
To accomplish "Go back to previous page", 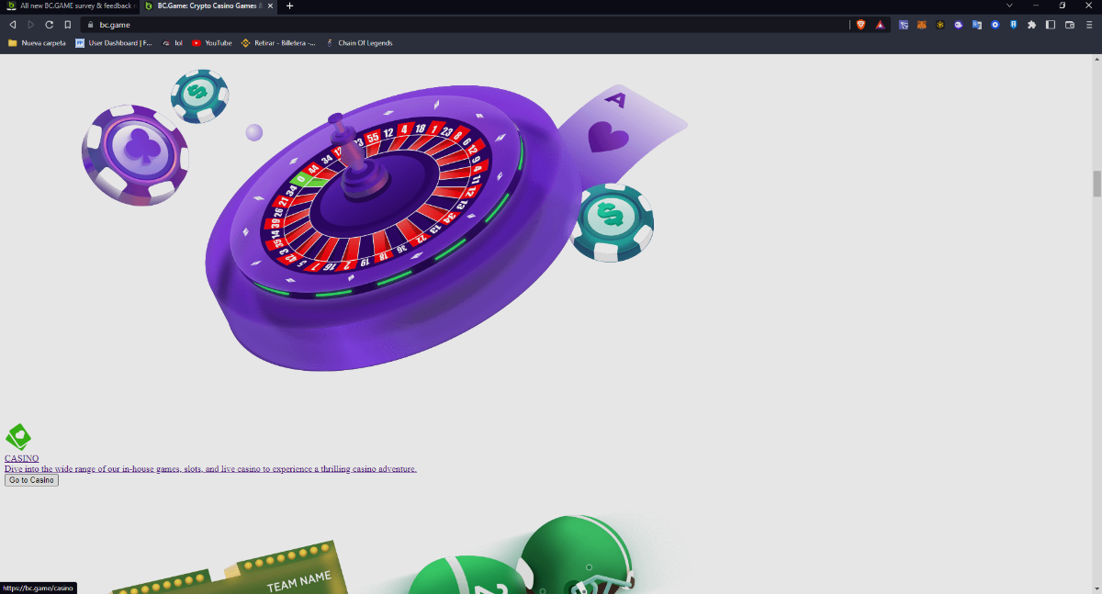I will (13, 25).
